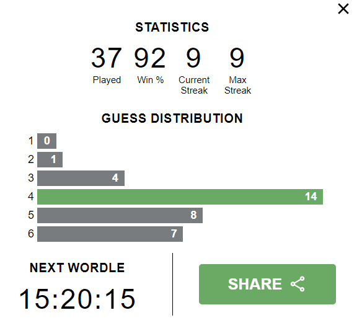Click the green SHARE button
The width and height of the screenshot is (362, 323).
tap(267, 284)
